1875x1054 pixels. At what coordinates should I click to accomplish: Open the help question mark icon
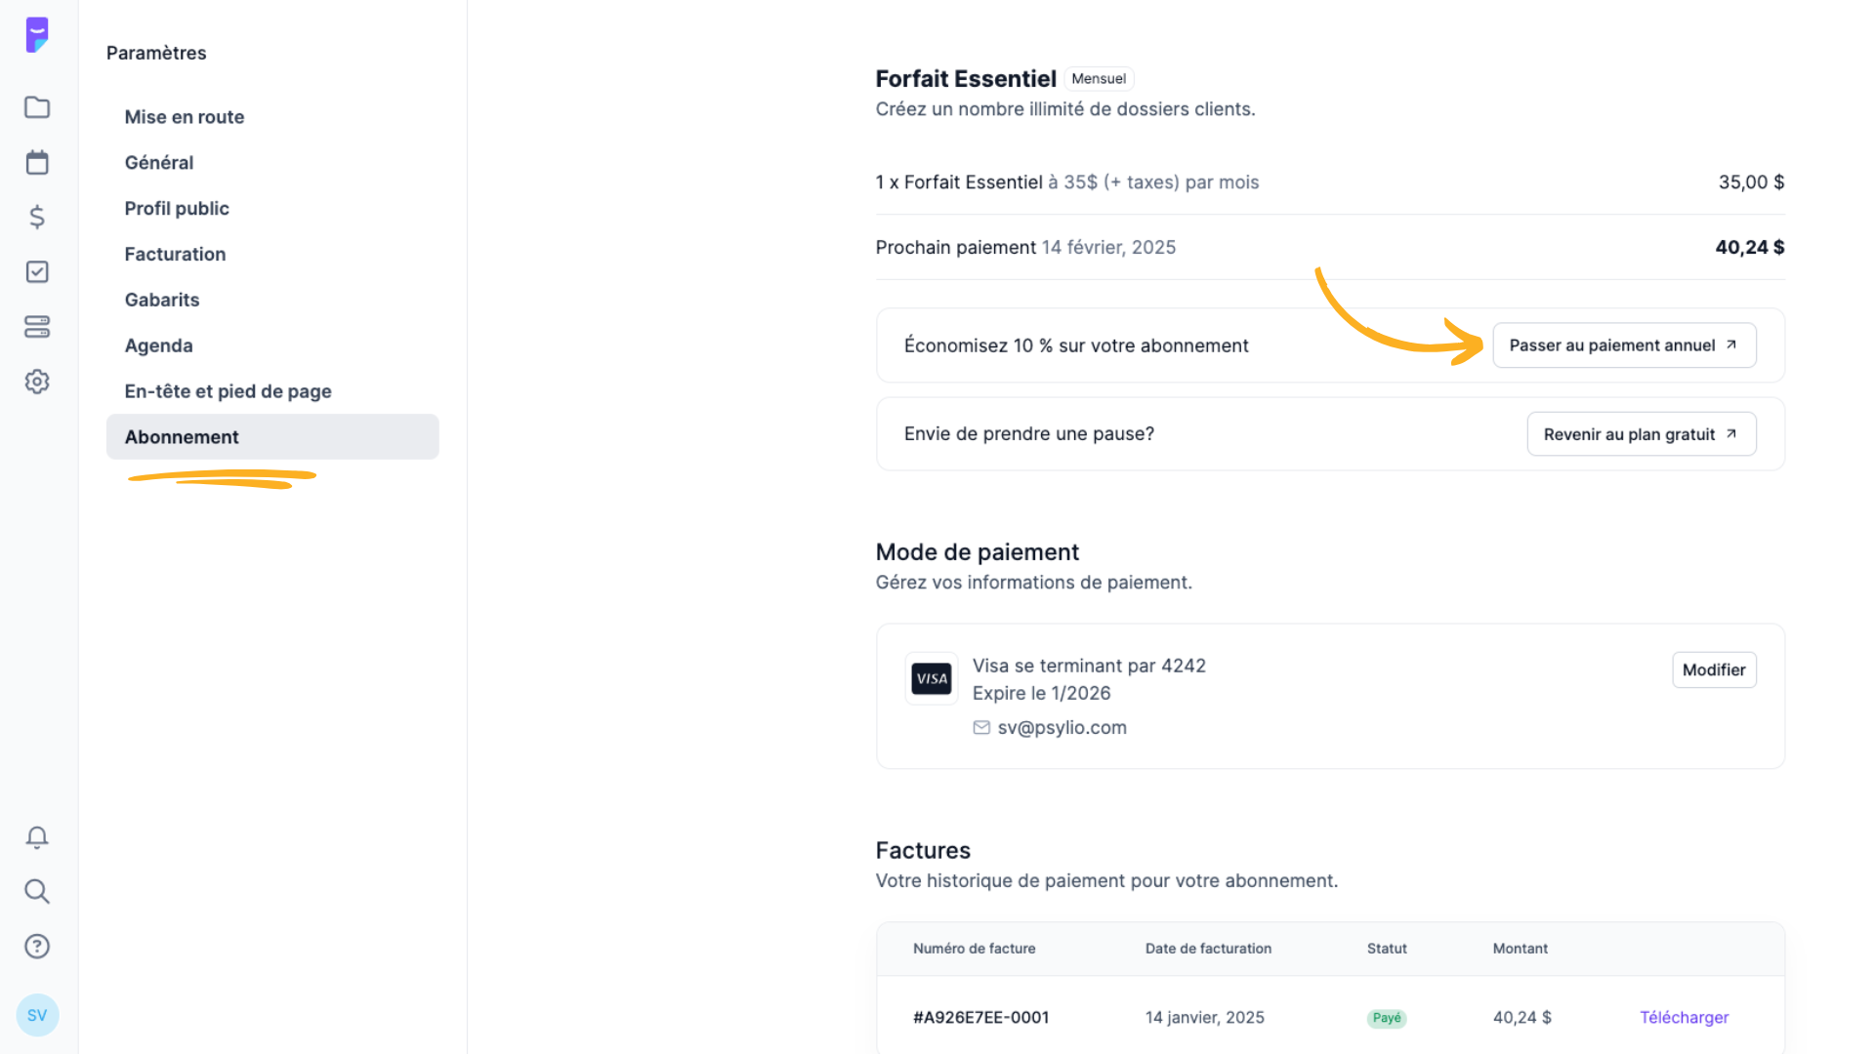(37, 946)
